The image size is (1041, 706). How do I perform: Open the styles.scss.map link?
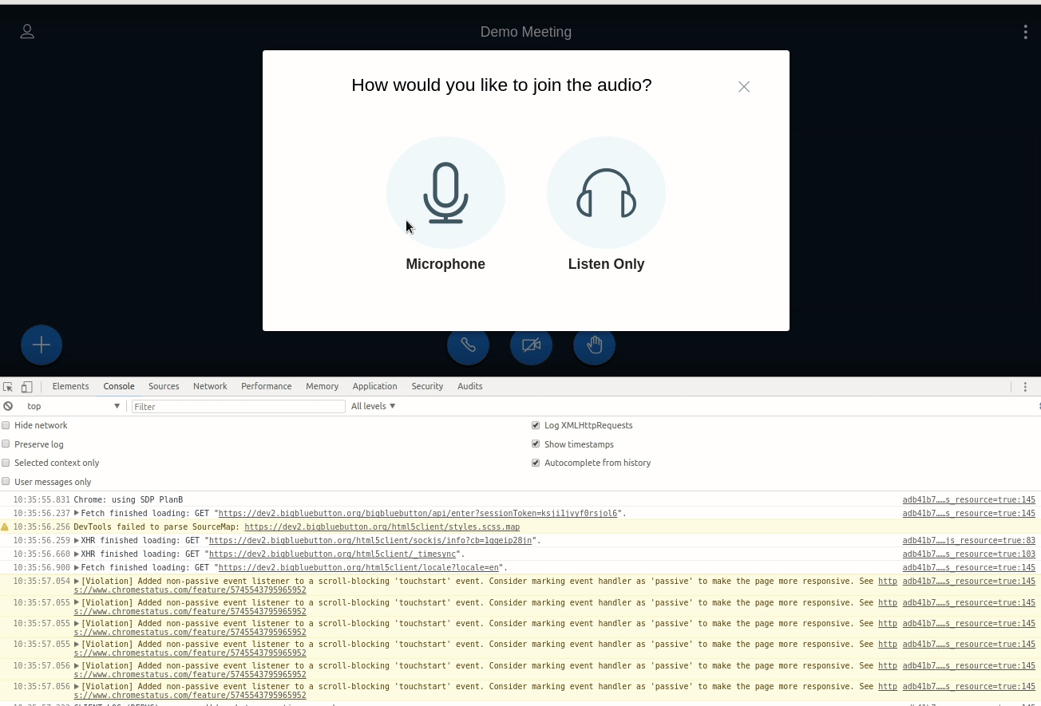point(382,527)
